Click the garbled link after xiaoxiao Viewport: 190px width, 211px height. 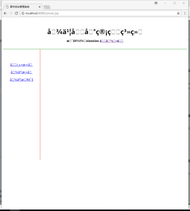tap(111, 41)
